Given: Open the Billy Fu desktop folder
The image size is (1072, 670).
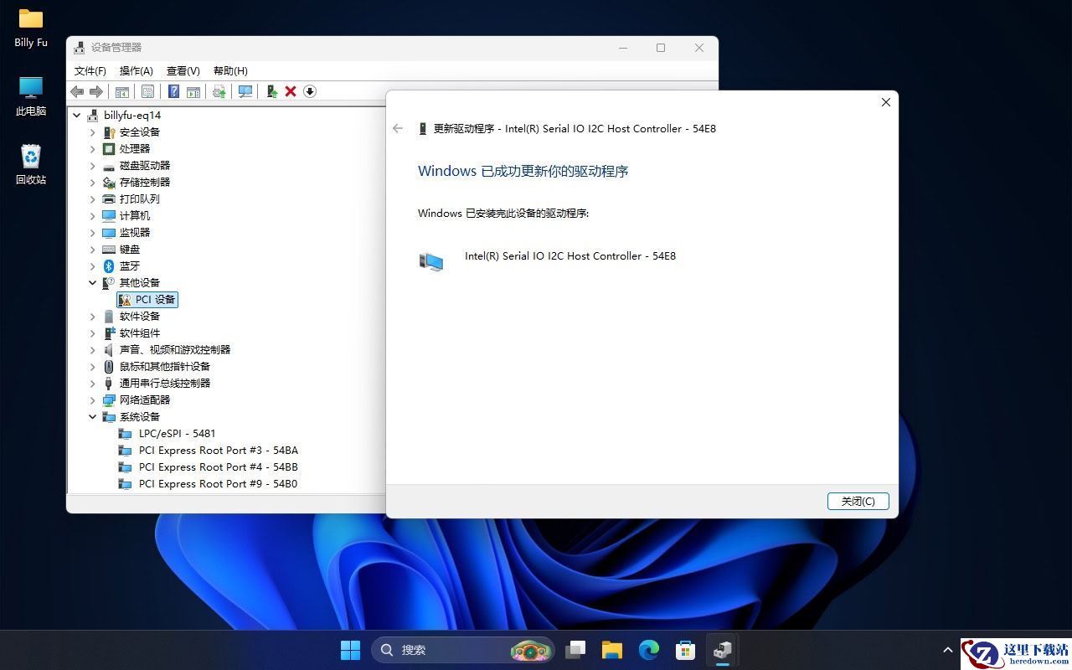Looking at the screenshot, I should (x=31, y=28).
